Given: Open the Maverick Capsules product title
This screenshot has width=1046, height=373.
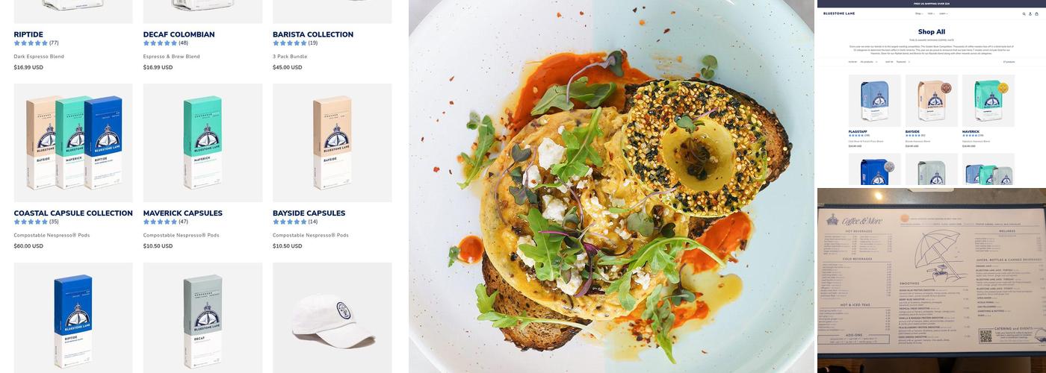Looking at the screenshot, I should [x=183, y=213].
